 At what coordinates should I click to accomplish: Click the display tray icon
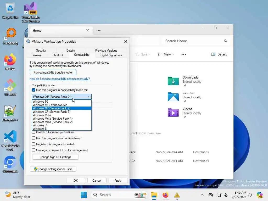point(219,195)
